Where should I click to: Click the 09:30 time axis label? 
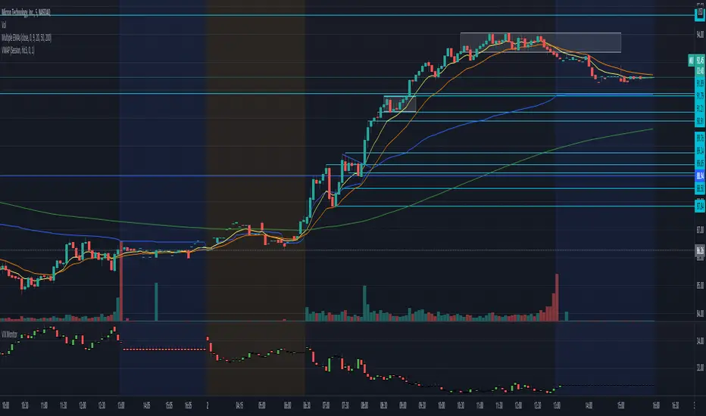pos(422,405)
